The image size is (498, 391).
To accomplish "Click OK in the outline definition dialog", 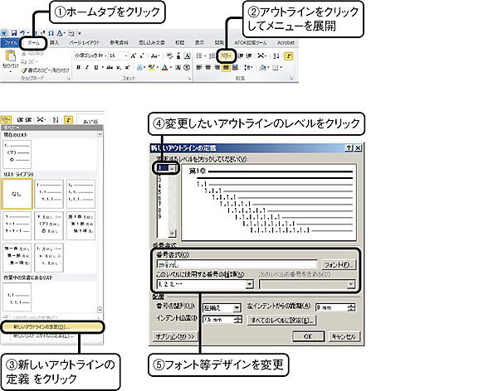I will 308,336.
